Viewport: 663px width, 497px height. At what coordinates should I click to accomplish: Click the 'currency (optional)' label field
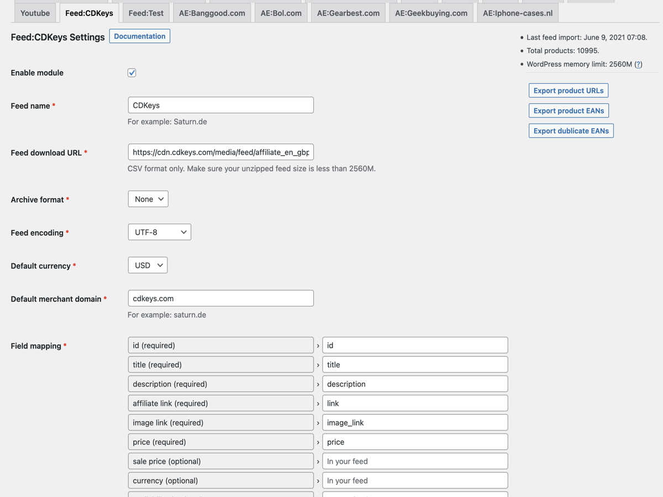point(221,480)
